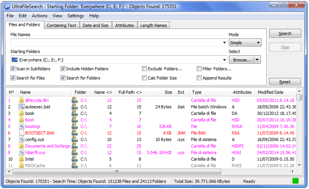The height and width of the screenshot is (189, 309).
Task: Switch to Containing Text tab
Action: tap(61, 25)
